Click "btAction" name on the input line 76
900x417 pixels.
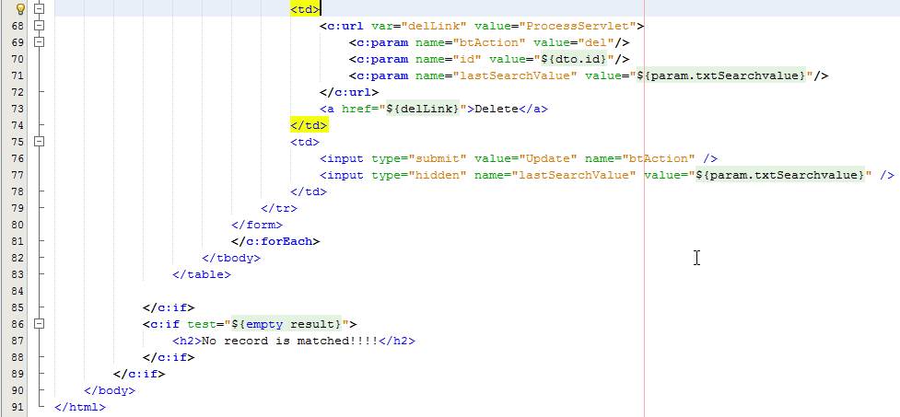(x=657, y=158)
